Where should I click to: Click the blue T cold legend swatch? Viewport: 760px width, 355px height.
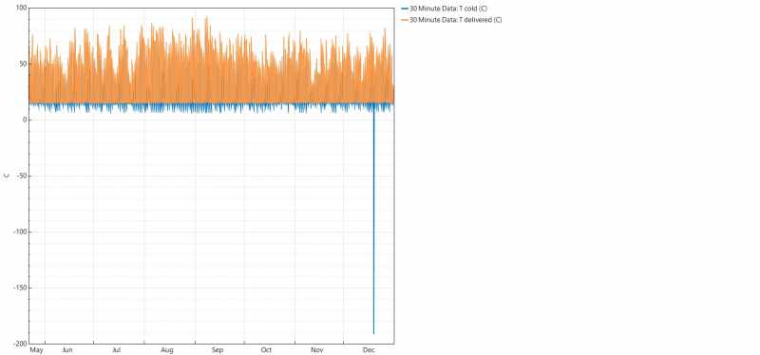tap(405, 9)
